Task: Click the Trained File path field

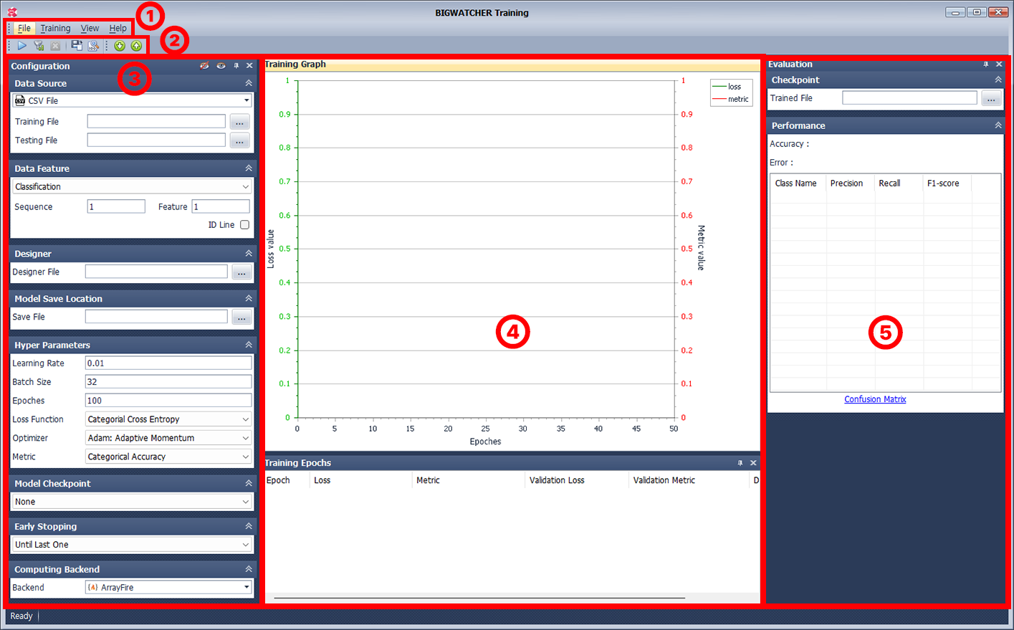Action: point(909,98)
